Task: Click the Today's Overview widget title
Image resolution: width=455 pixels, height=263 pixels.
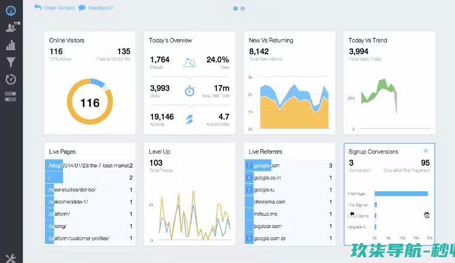Action: pyautogui.click(x=170, y=40)
